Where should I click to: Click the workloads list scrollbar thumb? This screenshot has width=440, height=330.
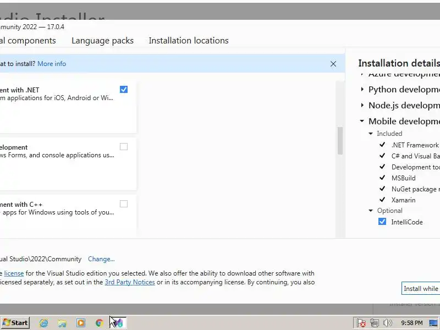pyautogui.click(x=340, y=141)
